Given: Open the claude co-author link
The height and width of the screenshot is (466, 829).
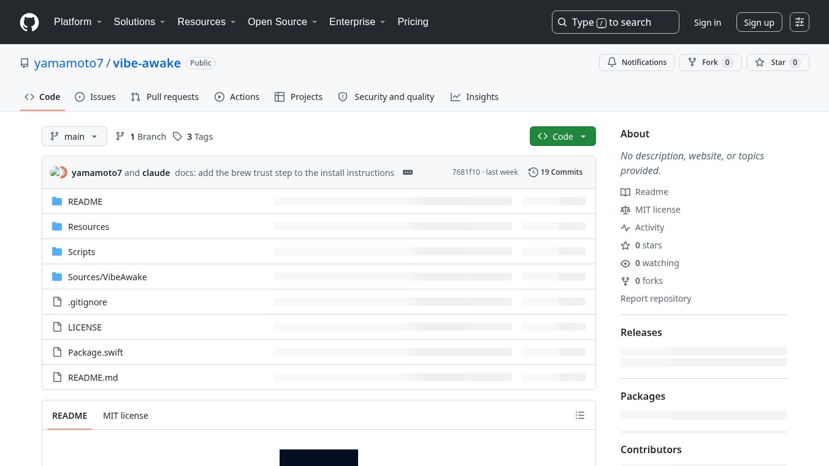Looking at the screenshot, I should coord(156,172).
